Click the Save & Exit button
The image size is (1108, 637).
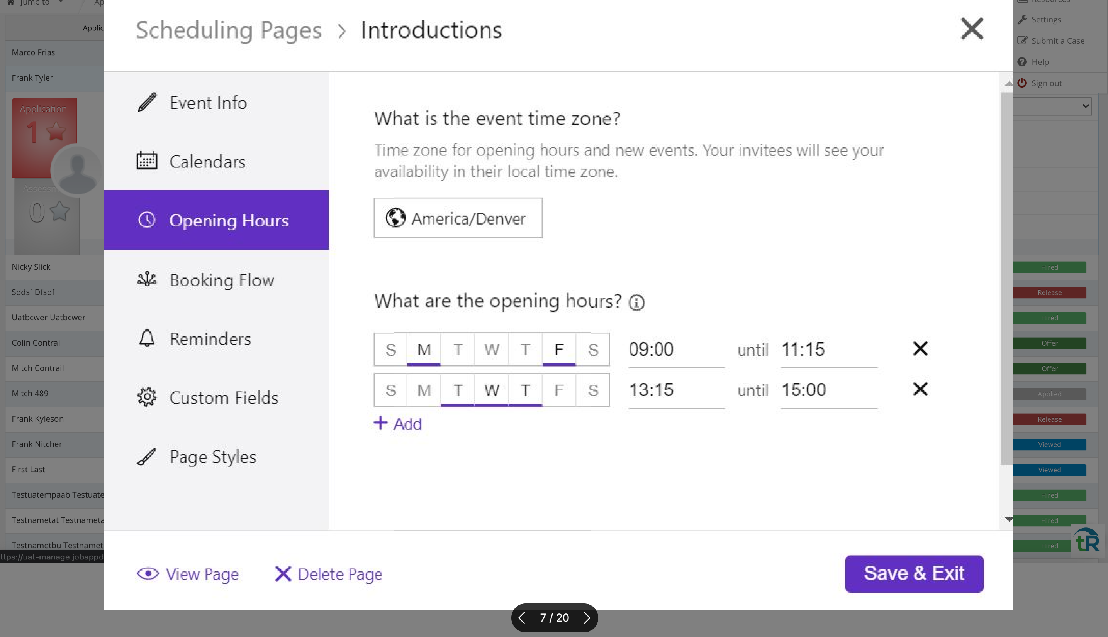click(x=913, y=573)
